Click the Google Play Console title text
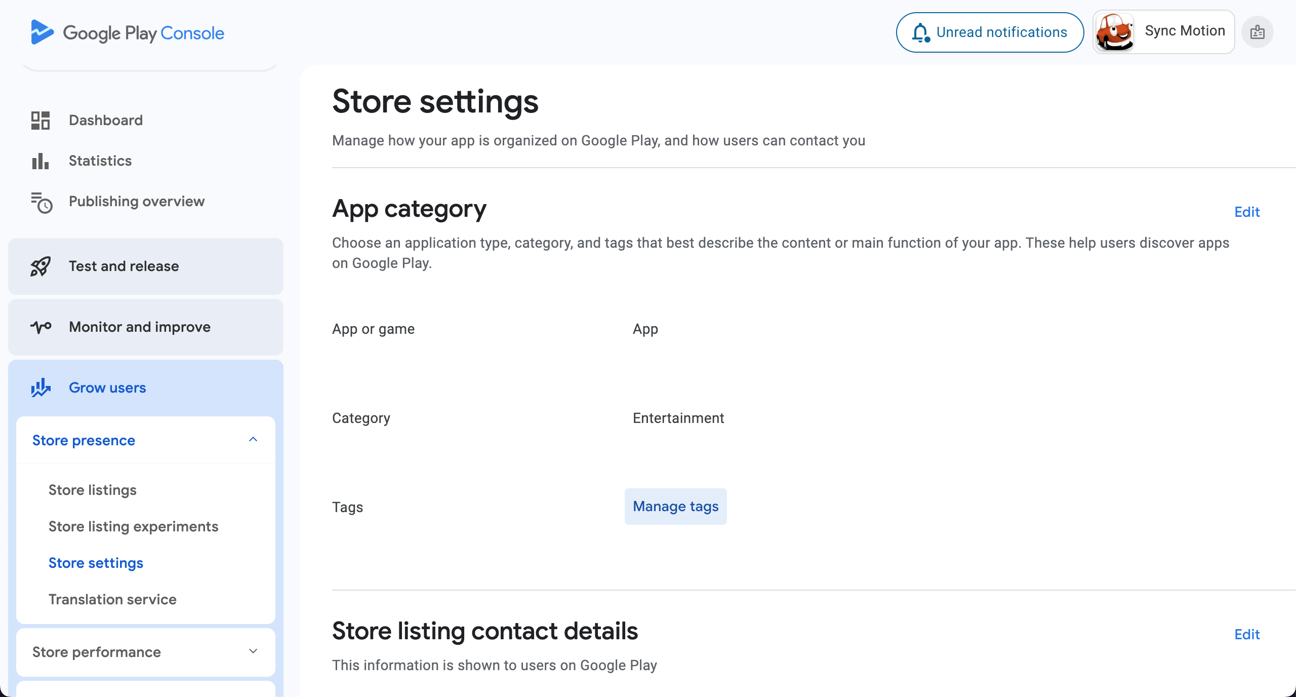 point(144,33)
